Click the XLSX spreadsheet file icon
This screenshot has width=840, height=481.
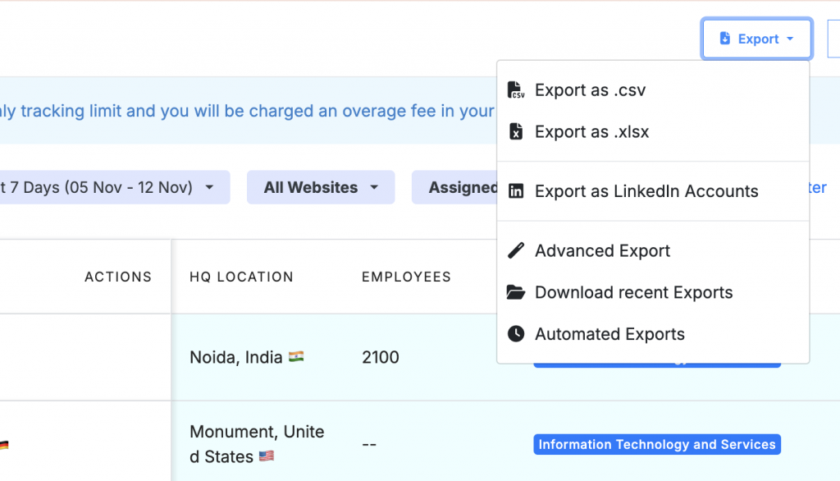pyautogui.click(x=516, y=132)
